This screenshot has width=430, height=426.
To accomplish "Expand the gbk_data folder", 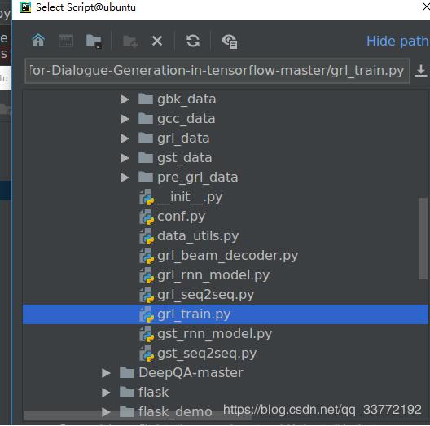I will coord(125,99).
